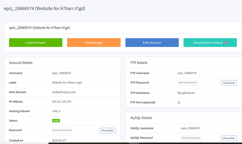
Task: Click the masked FTP Password field
Action: tap(188, 83)
